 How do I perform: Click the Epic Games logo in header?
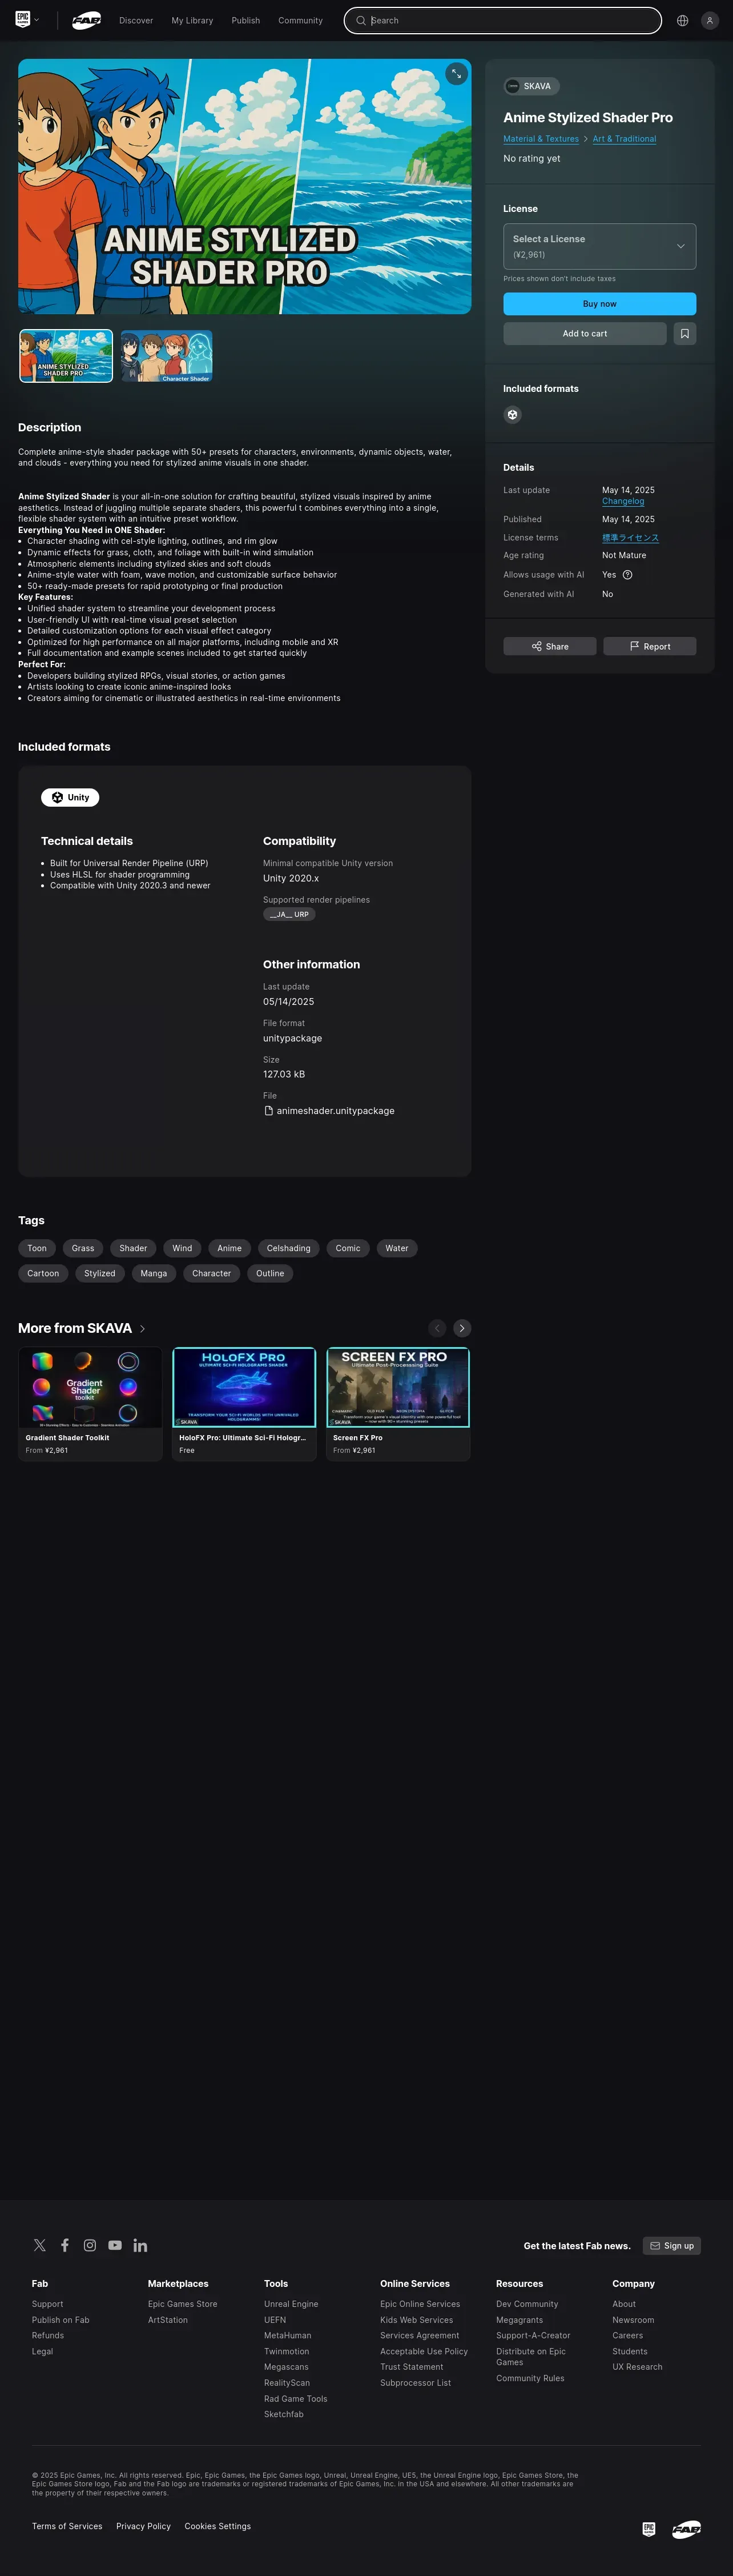(x=22, y=19)
